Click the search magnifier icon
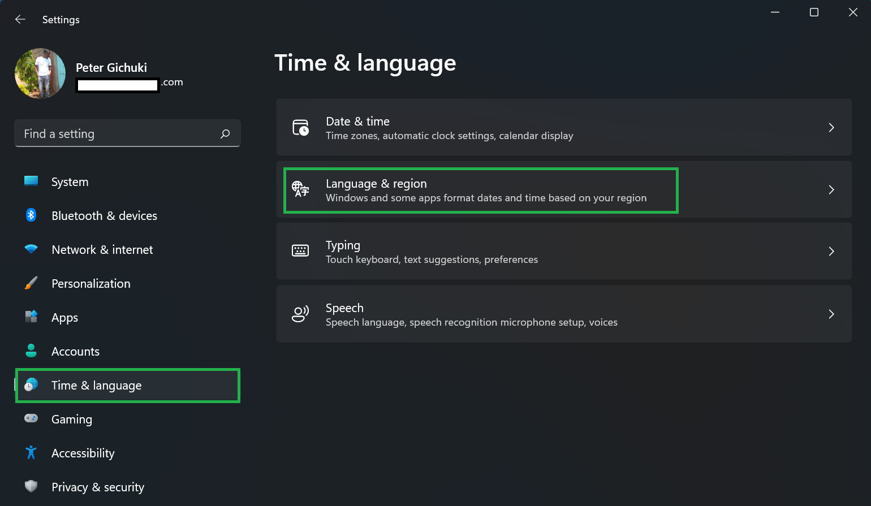The width and height of the screenshot is (871, 506). (225, 134)
